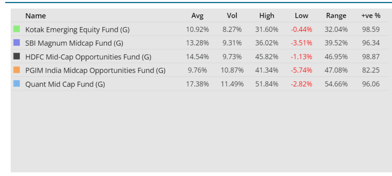
Task: Sort by the Vol column header
Action: point(232,16)
